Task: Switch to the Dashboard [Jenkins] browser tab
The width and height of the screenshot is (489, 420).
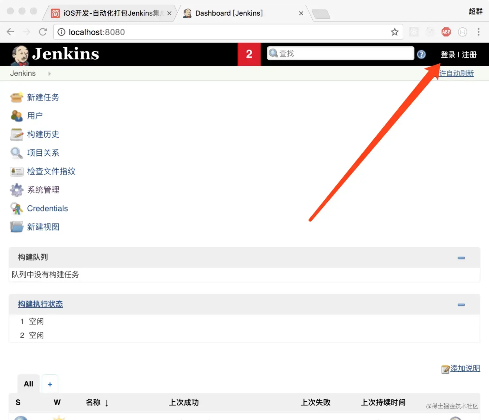Action: 228,13
